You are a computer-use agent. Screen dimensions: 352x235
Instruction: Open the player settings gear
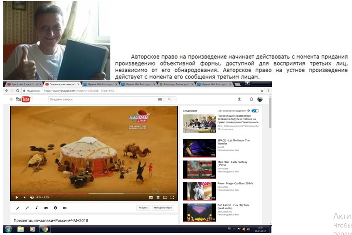(158, 197)
